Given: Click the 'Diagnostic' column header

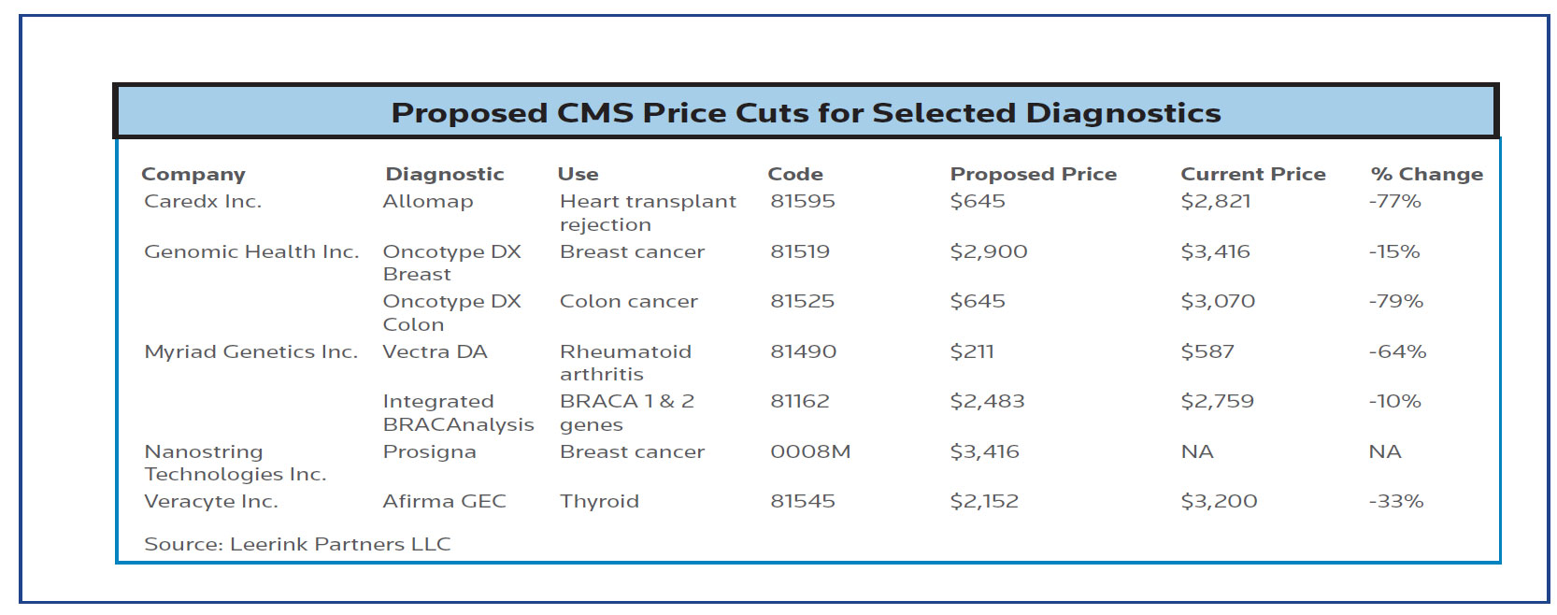Looking at the screenshot, I should coord(444,174).
